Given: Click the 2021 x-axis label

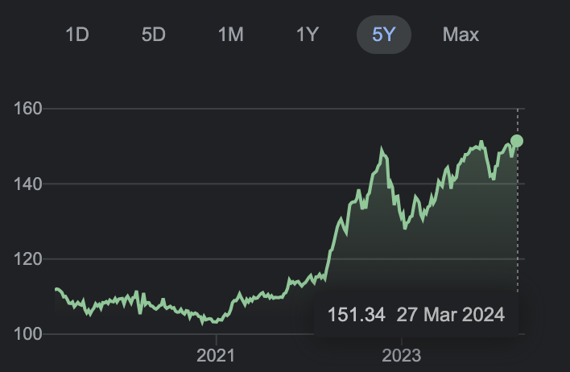Looking at the screenshot, I should click(216, 355).
